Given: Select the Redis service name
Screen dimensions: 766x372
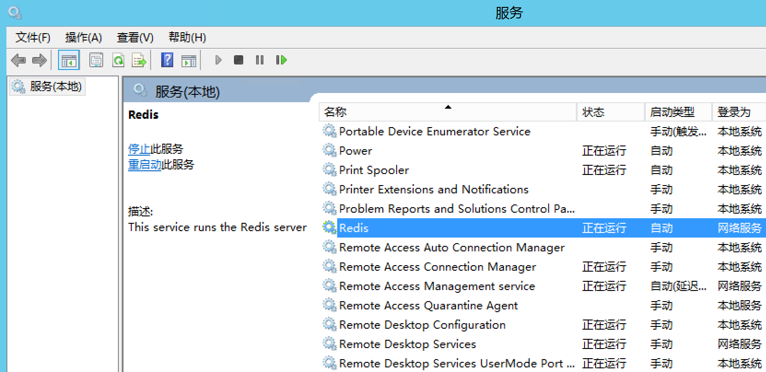Looking at the screenshot, I should [354, 228].
